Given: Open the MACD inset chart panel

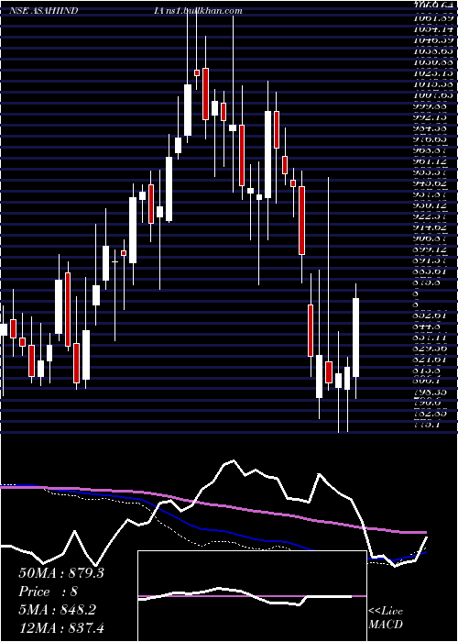Looking at the screenshot, I should point(252,596).
